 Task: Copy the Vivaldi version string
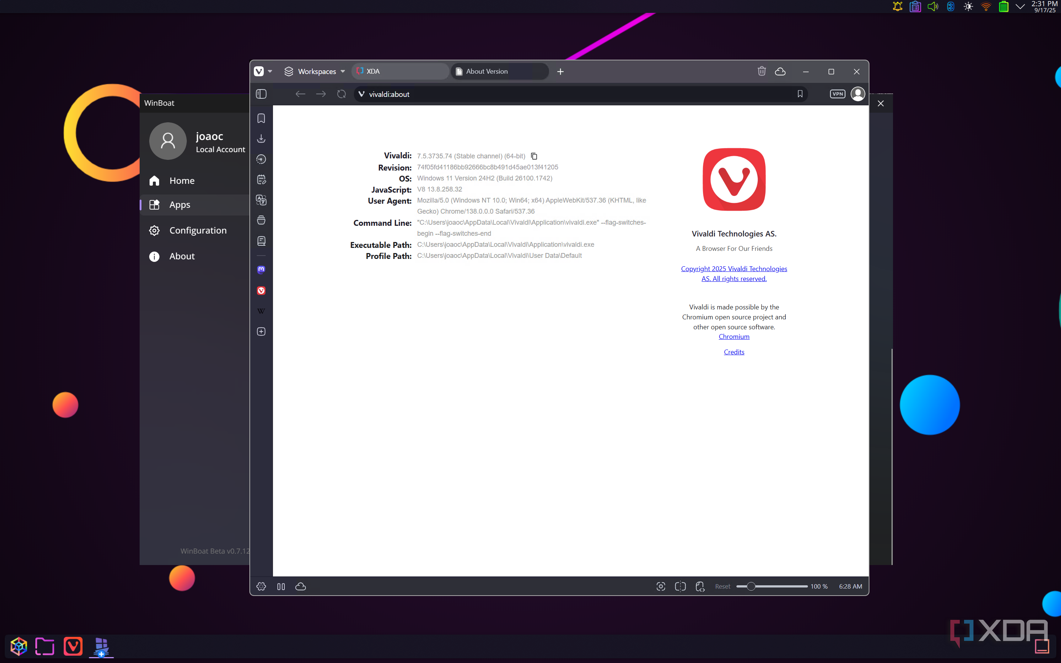534,156
